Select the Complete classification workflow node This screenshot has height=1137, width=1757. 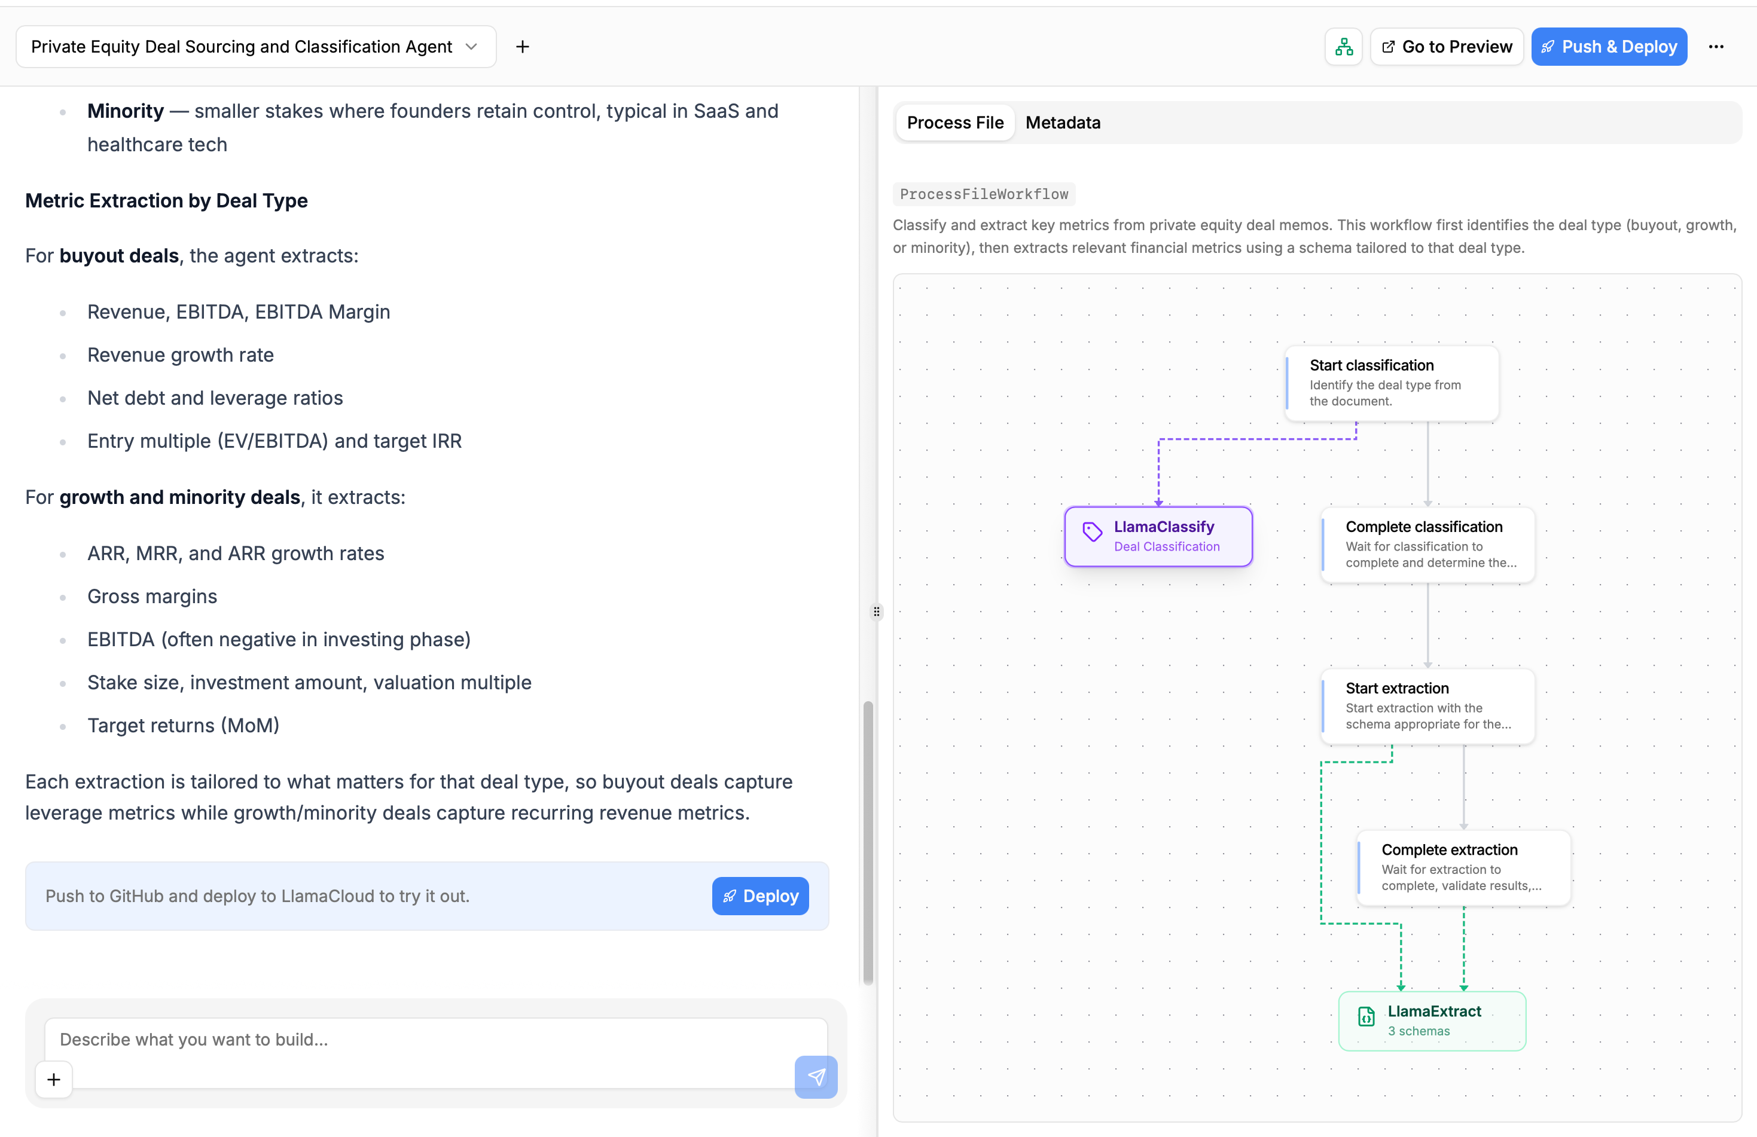[1427, 544]
